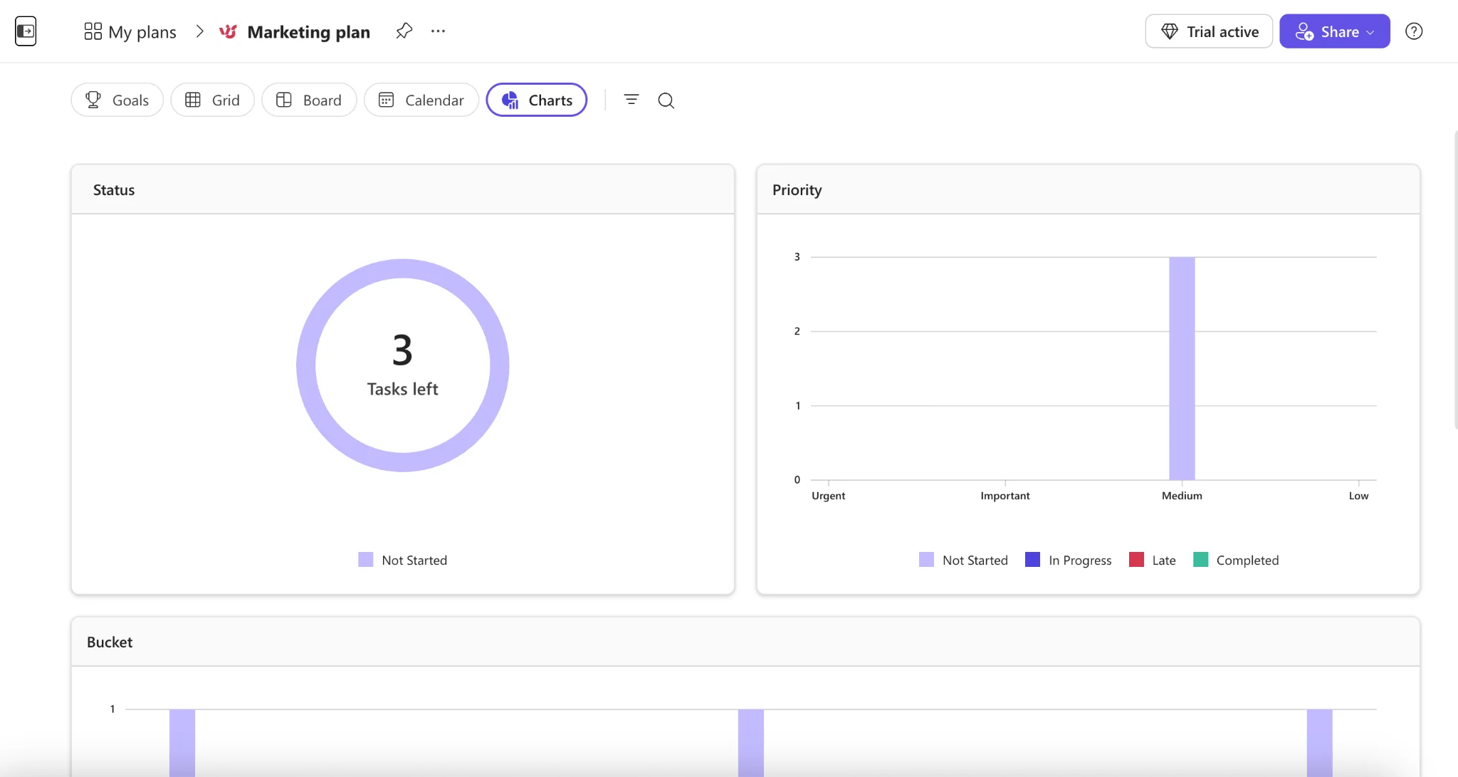
Task: Expand the Share dropdown button
Action: [1335, 31]
